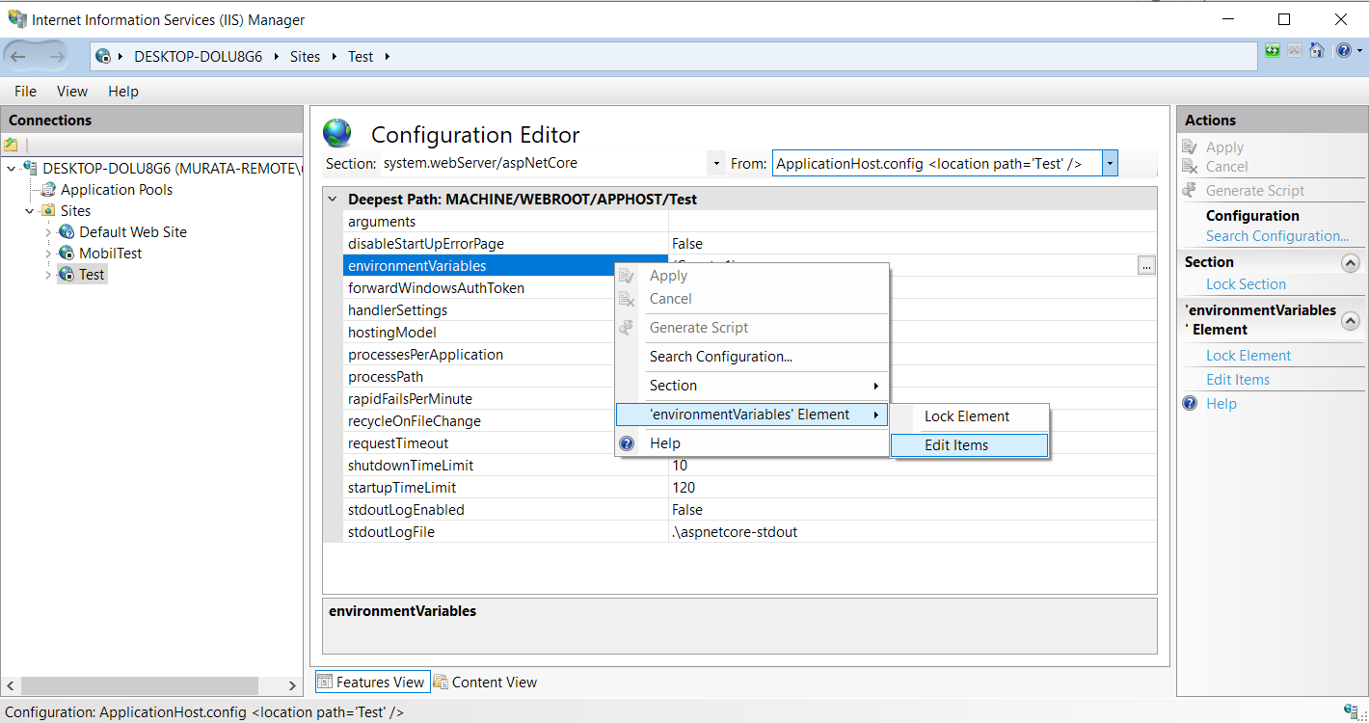Screen dimensions: 1369x723
Task: Click the Application Pools icon in the tree
Action: (48, 190)
